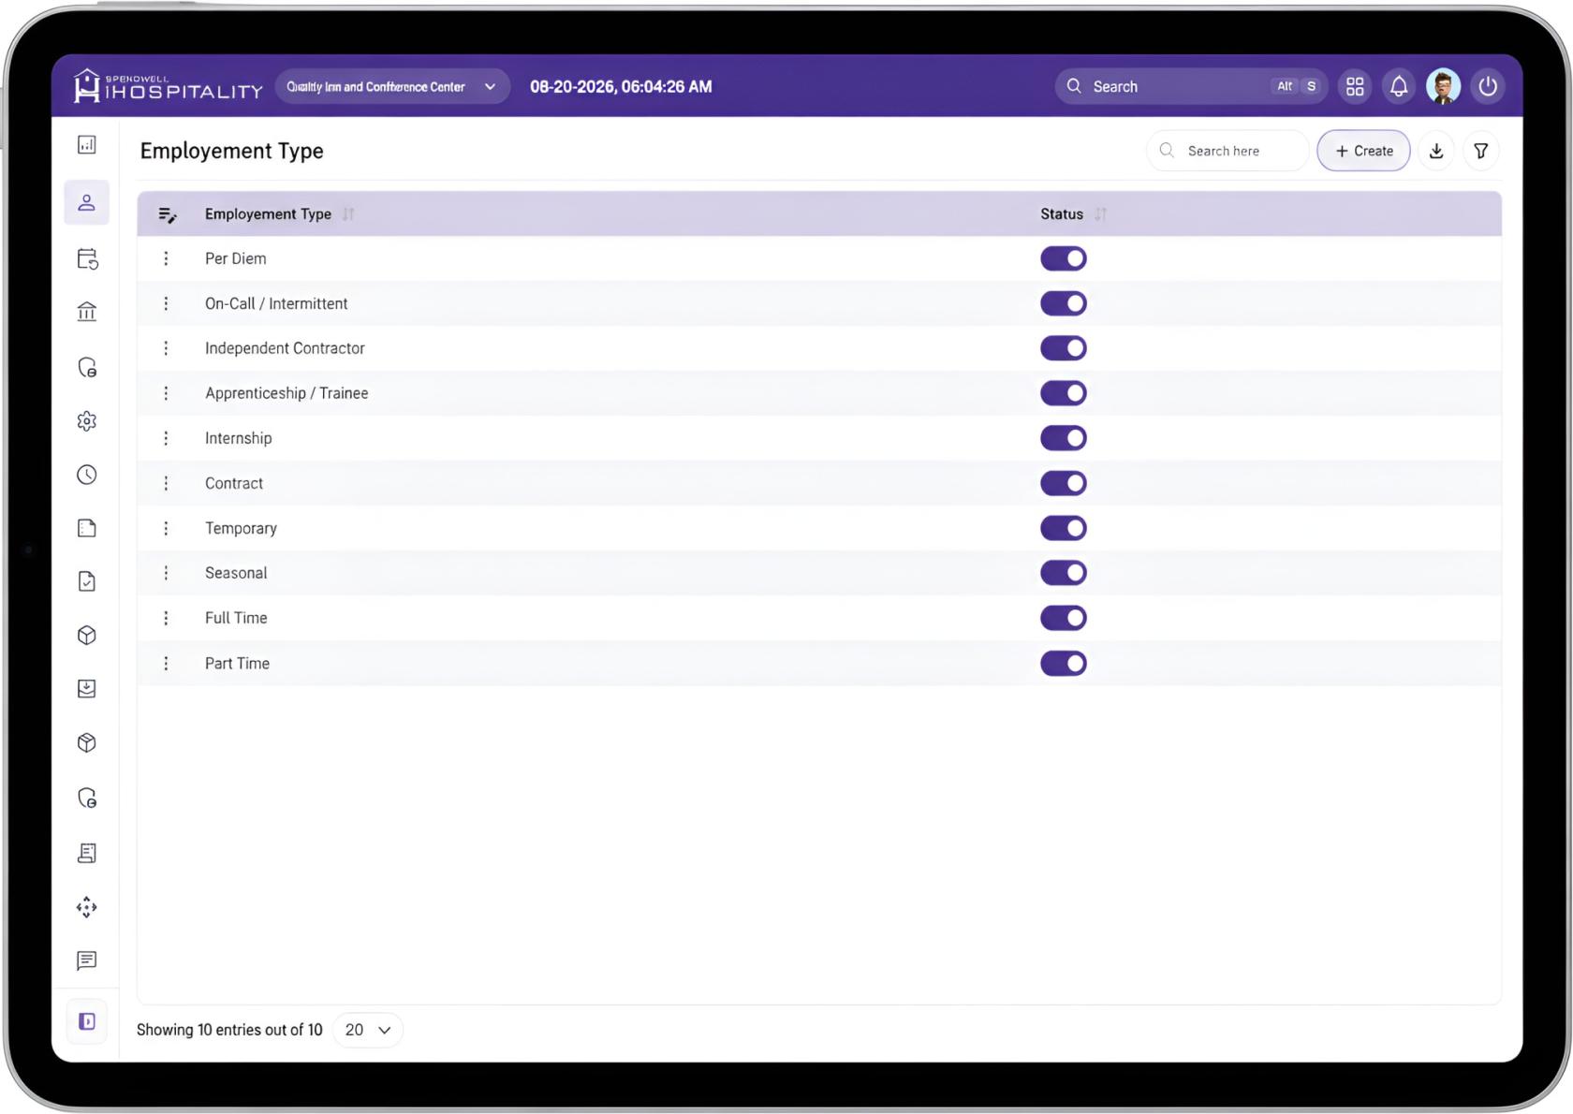
Task: Open the page size 20 dropdown
Action: click(x=368, y=1030)
